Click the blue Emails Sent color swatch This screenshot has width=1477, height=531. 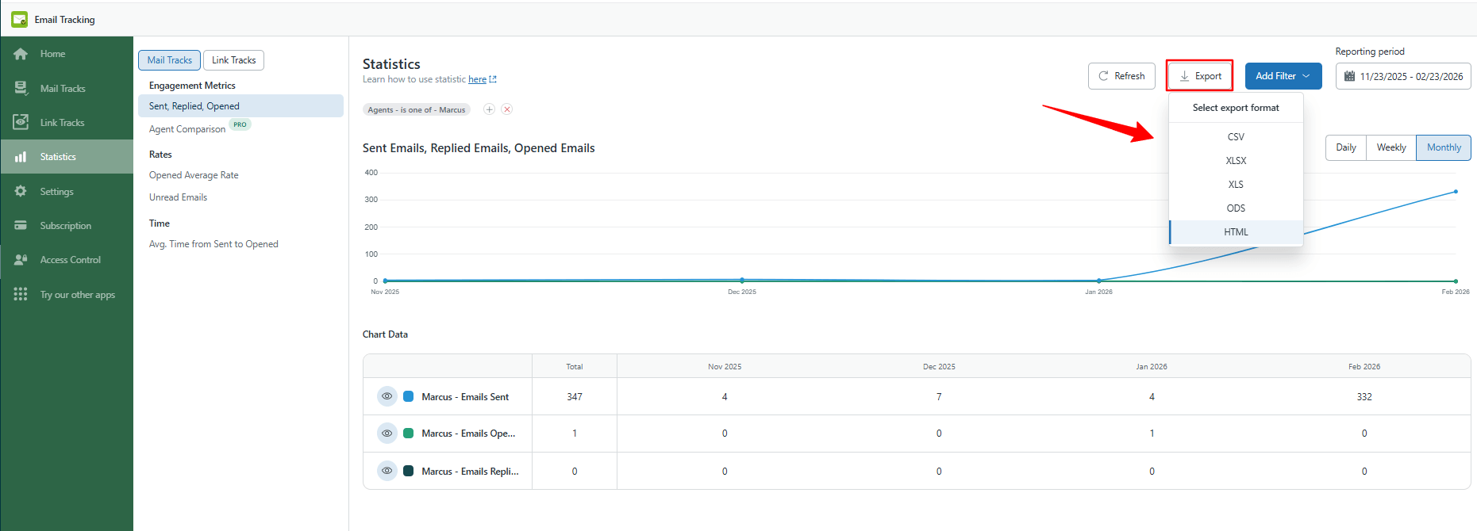[x=409, y=396]
